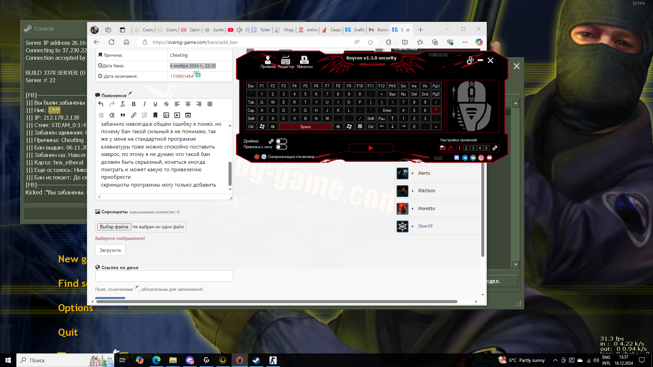653x367 pixels.
Task: Clear formatting in the Пояснения editor
Action: coord(123,104)
